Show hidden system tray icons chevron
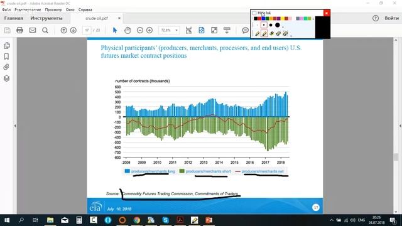402x226 pixels. coord(332,220)
